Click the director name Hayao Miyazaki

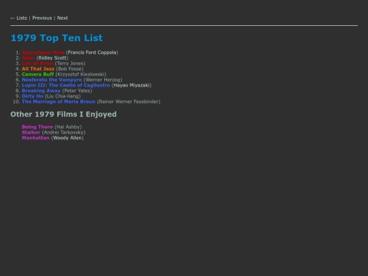pos(132,85)
